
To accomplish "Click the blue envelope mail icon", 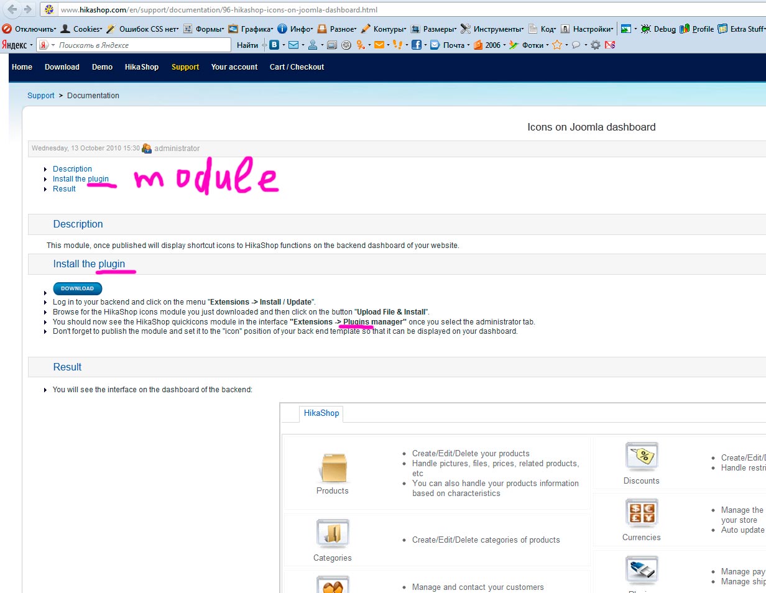I will [x=293, y=45].
